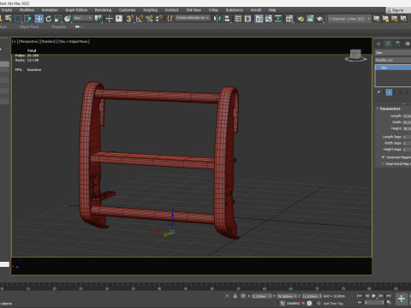The image size is (411, 308).
Task: Open the Rendering menu
Action: pyautogui.click(x=103, y=10)
